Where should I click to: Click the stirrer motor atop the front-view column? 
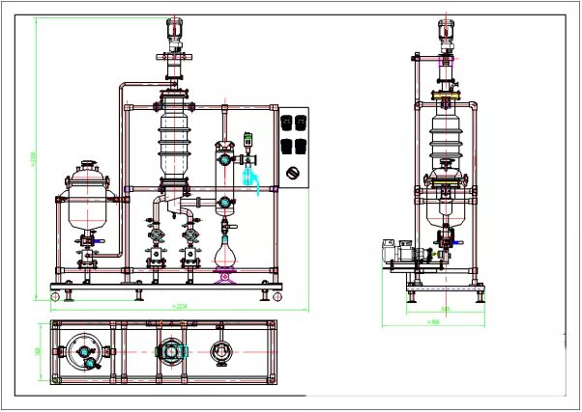point(175,32)
